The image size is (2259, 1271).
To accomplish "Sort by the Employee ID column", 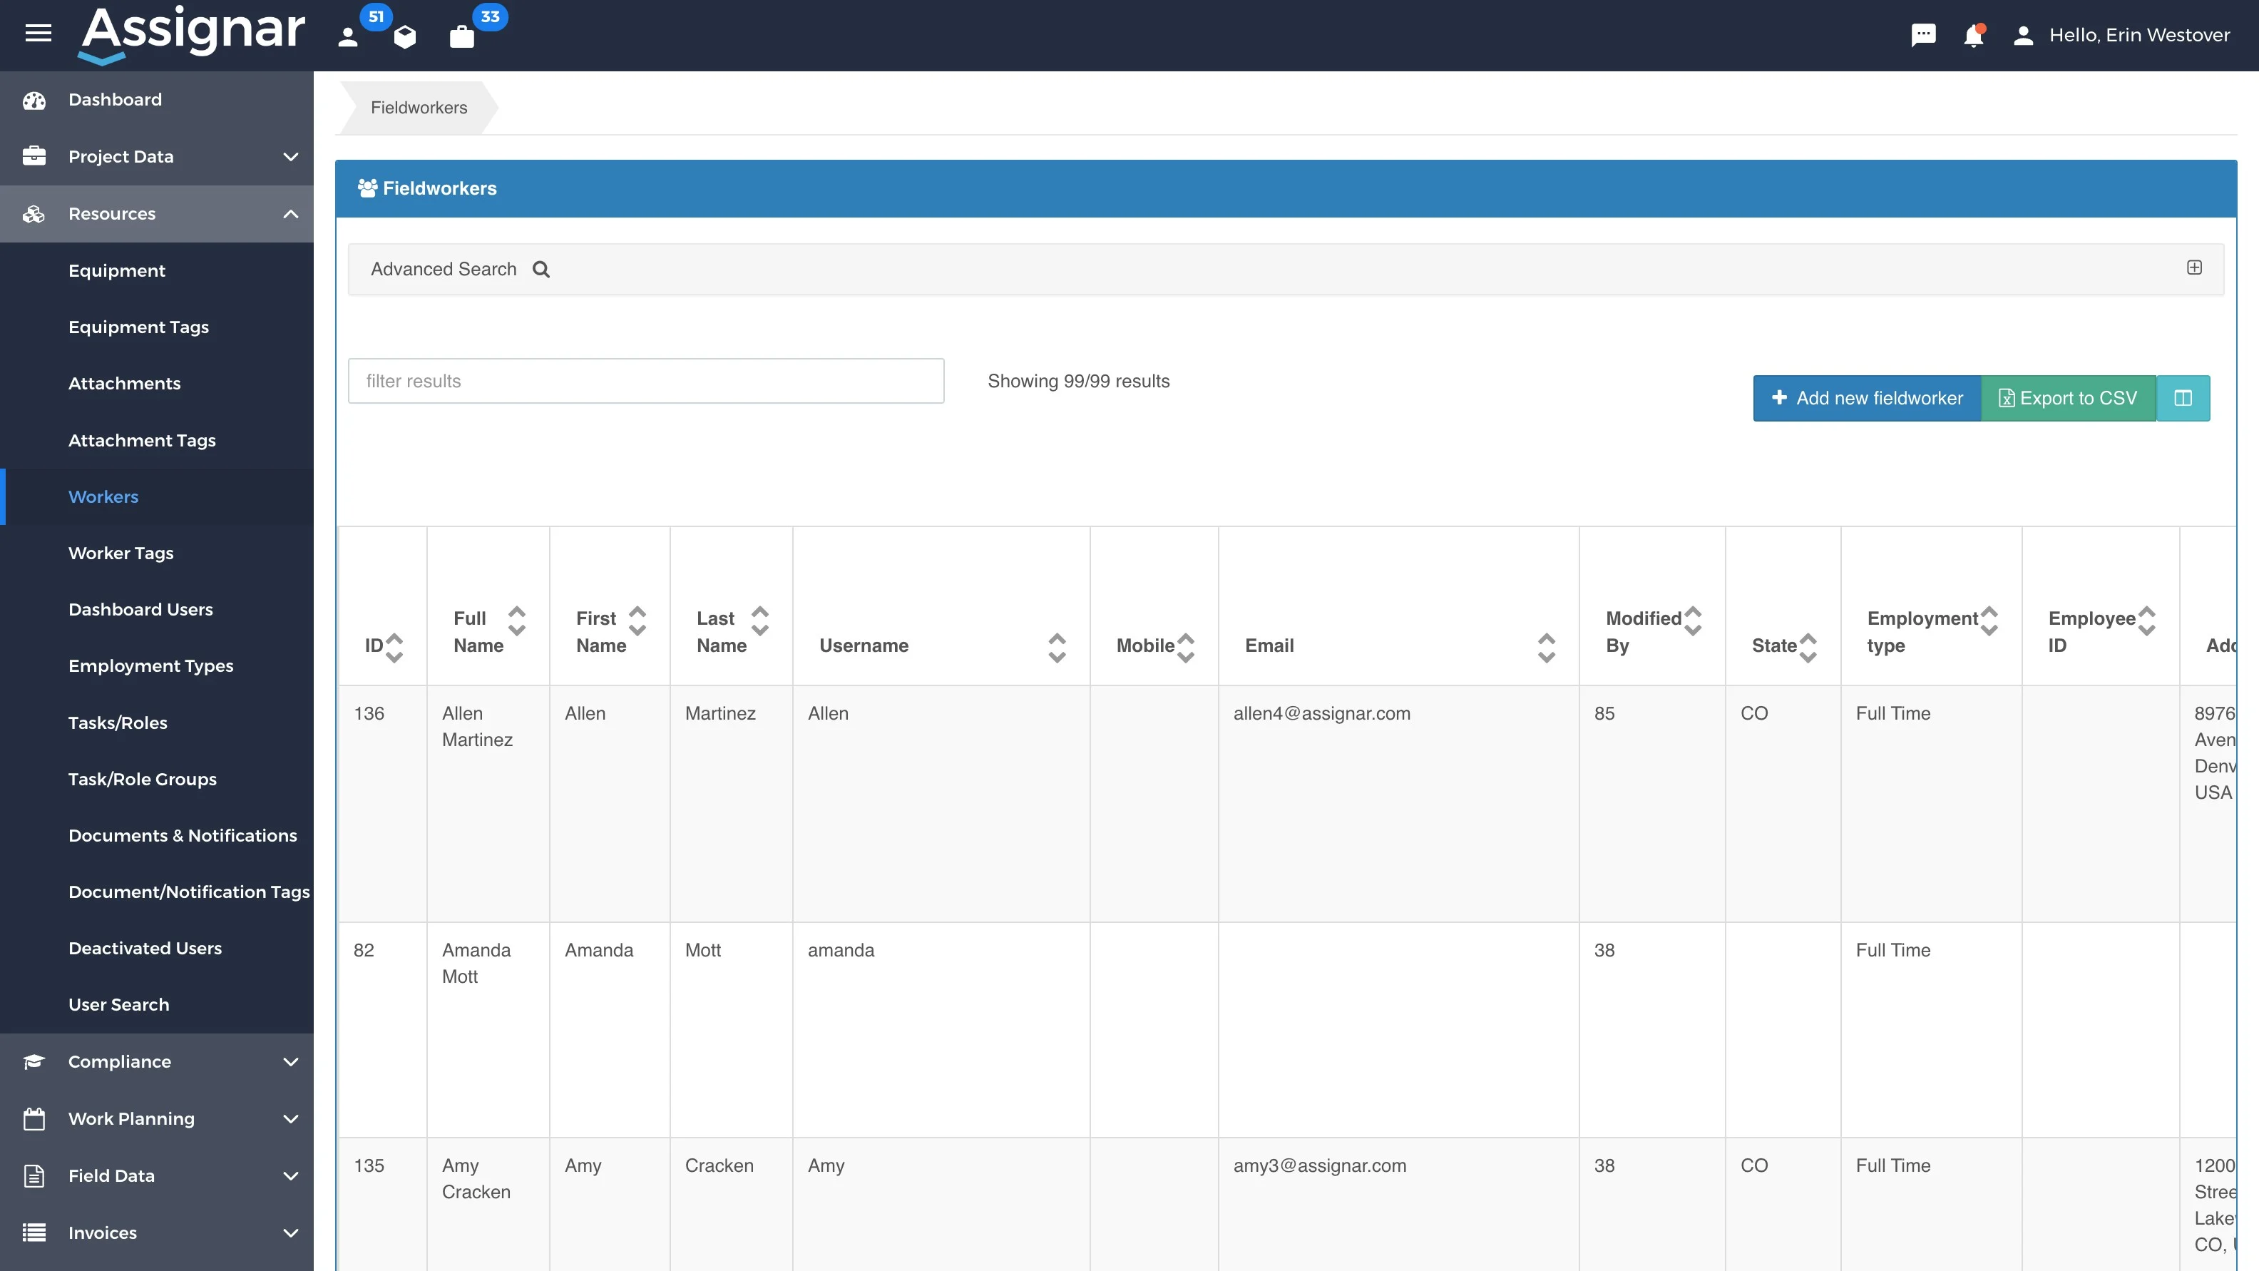I will pos(2147,620).
